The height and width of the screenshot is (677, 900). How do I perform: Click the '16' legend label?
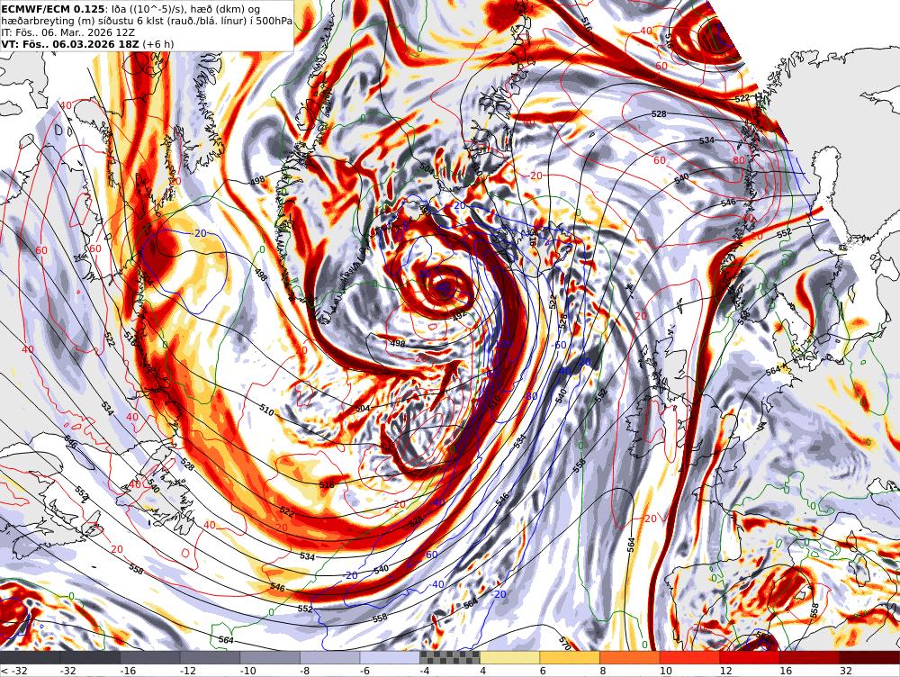[786, 671]
